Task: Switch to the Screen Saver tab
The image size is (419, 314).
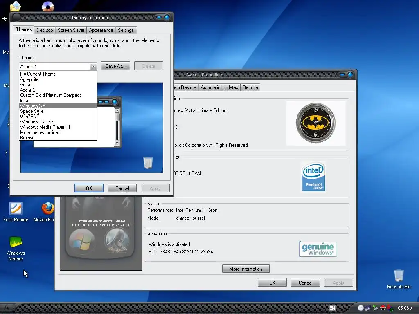Action: click(71, 30)
